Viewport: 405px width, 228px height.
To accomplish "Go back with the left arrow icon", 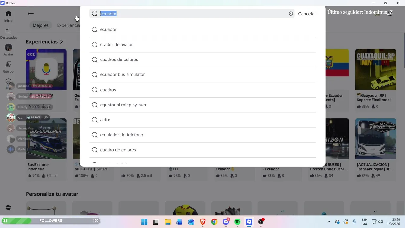I will click(x=30, y=13).
